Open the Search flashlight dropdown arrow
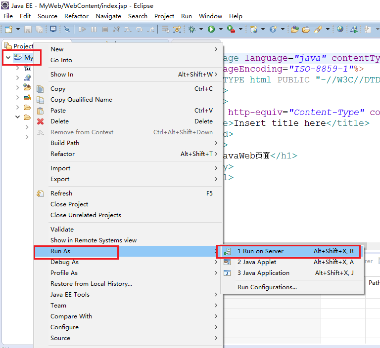 tap(328, 29)
